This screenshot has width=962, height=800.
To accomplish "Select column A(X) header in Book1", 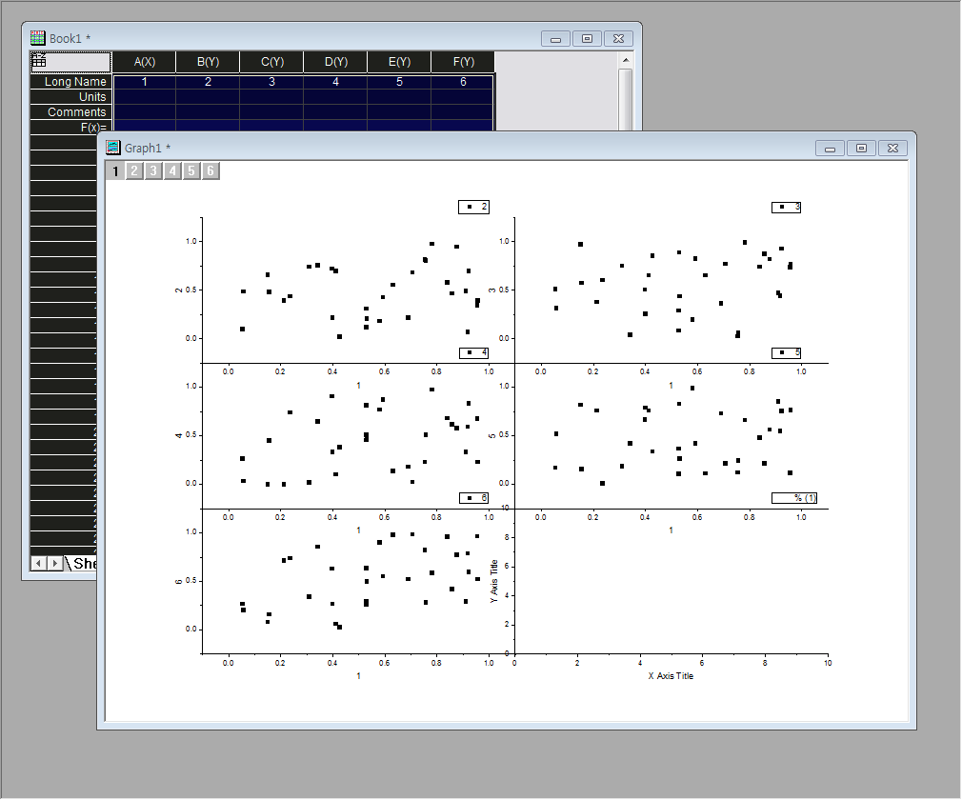I will point(144,62).
